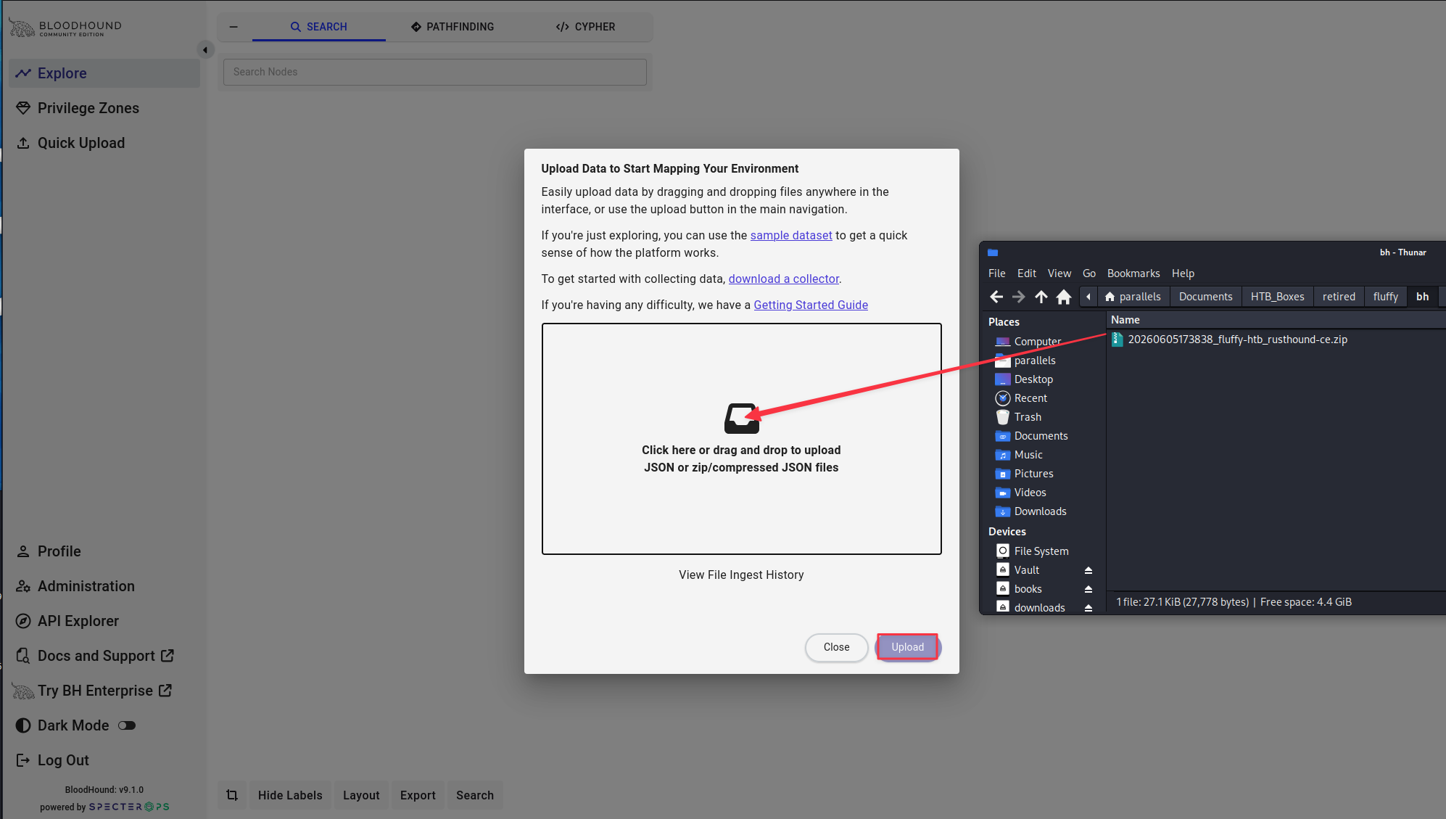Open Privilege Zones page
The image size is (1446, 819).
pyautogui.click(x=104, y=108)
